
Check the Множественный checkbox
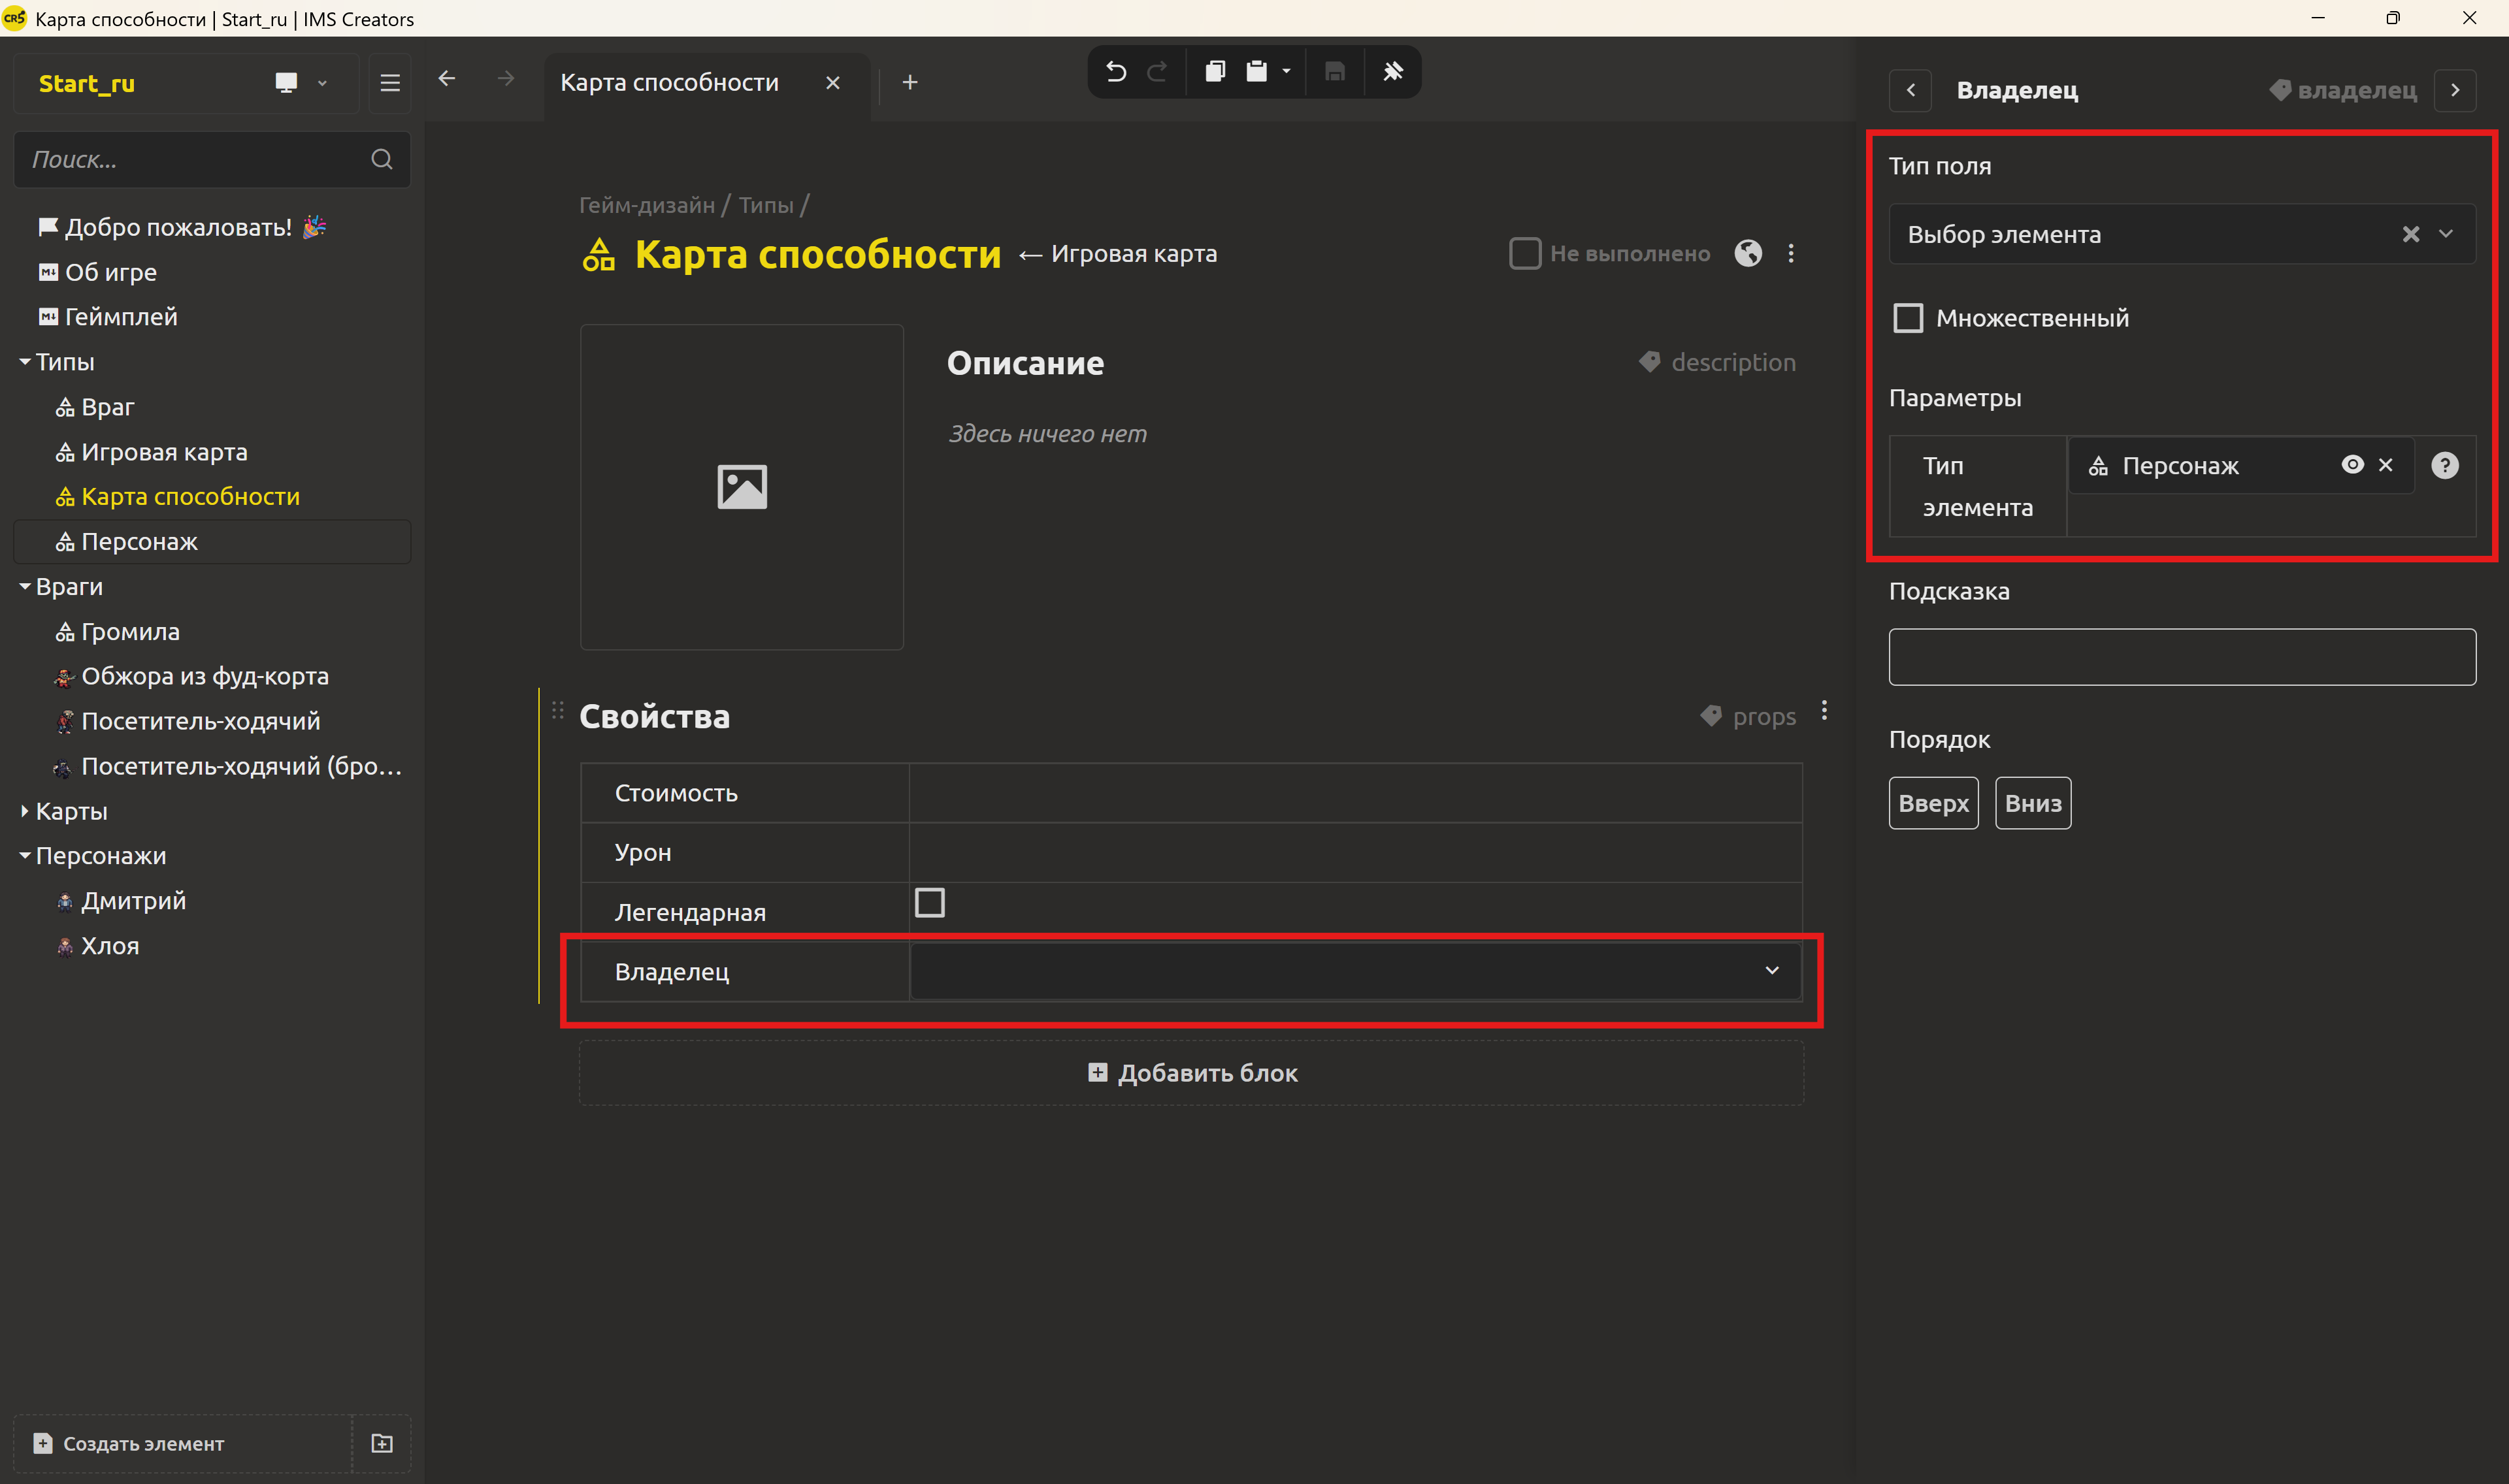point(1908,318)
